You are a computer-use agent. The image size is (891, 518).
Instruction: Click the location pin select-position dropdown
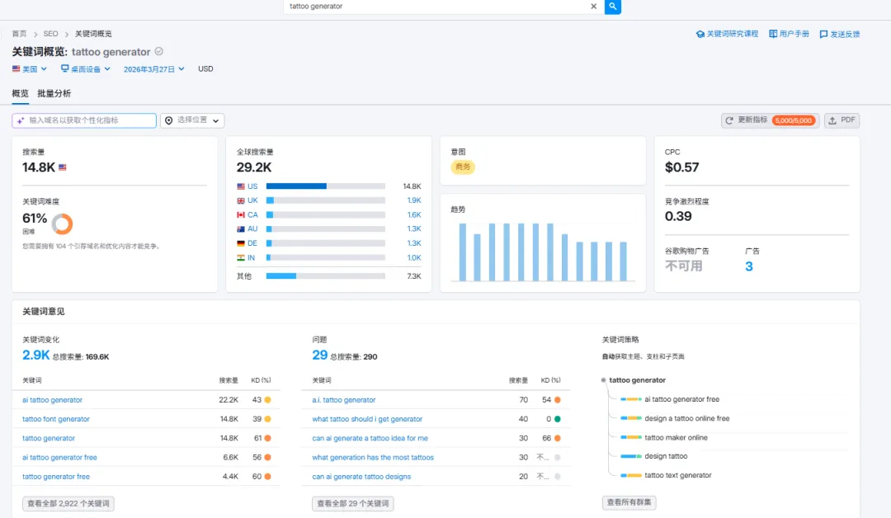(x=192, y=120)
